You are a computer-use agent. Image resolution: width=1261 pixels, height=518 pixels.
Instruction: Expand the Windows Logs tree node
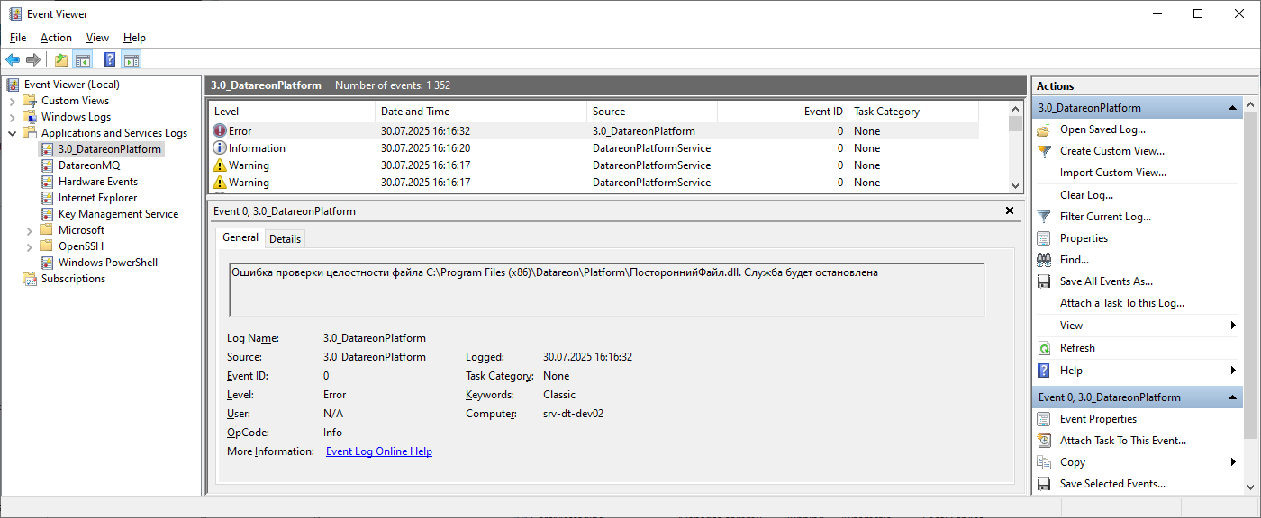click(x=13, y=117)
